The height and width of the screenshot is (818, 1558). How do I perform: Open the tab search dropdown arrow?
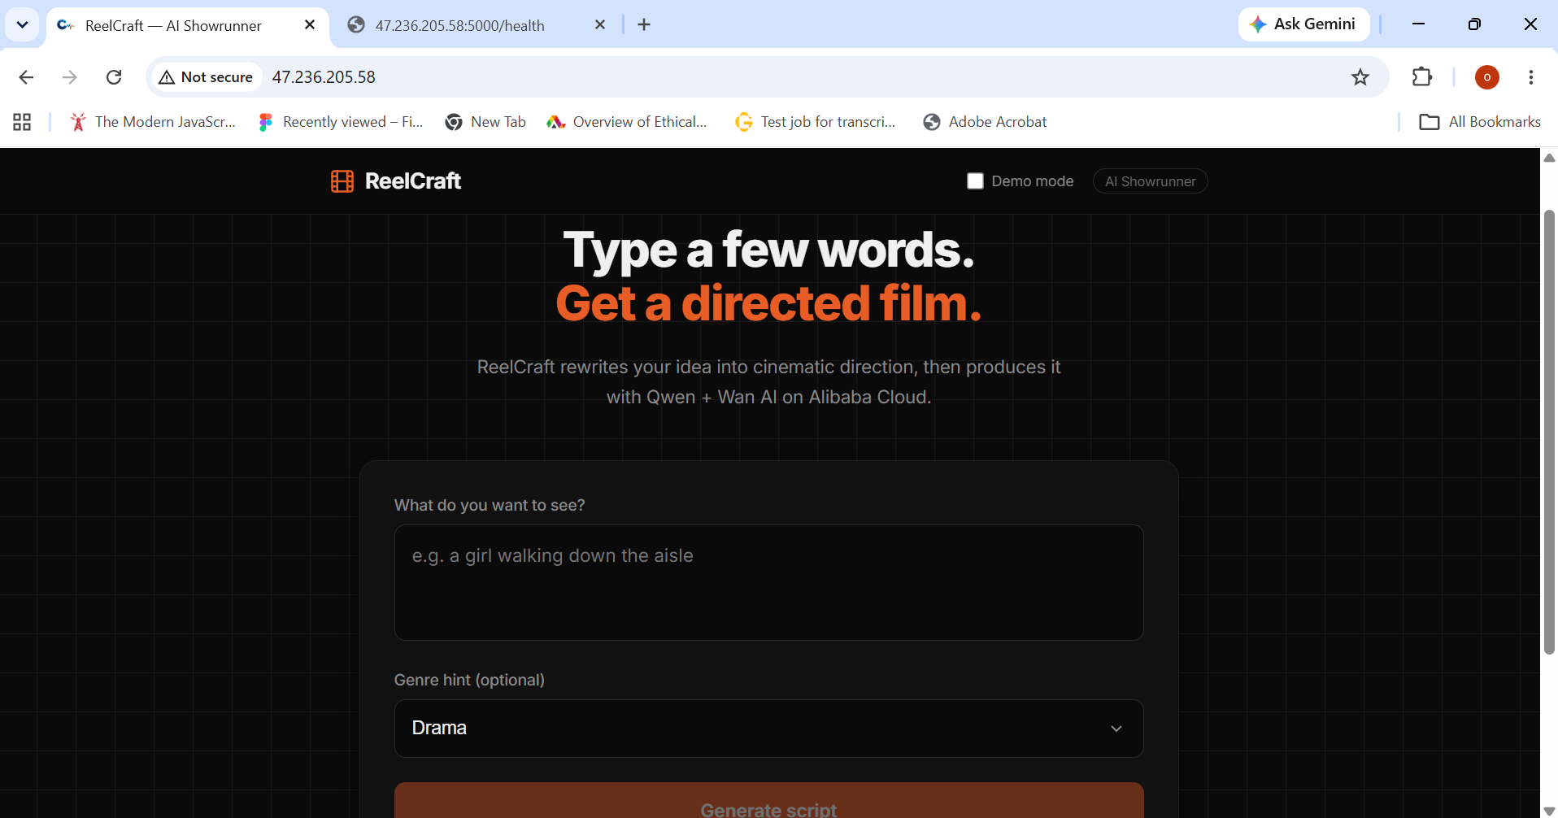(x=23, y=25)
